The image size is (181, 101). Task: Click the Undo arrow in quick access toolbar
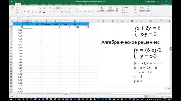pyautogui.click(x=16, y=1)
